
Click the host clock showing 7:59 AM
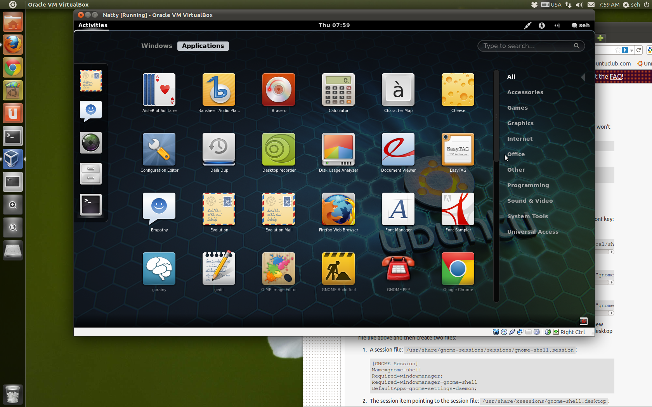[x=609, y=5]
